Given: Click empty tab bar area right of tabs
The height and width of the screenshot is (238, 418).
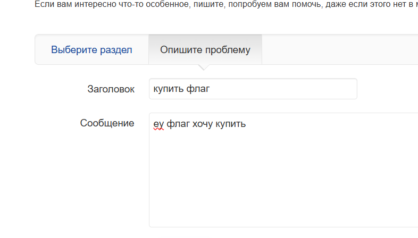Looking at the screenshot, I should coord(340,50).
